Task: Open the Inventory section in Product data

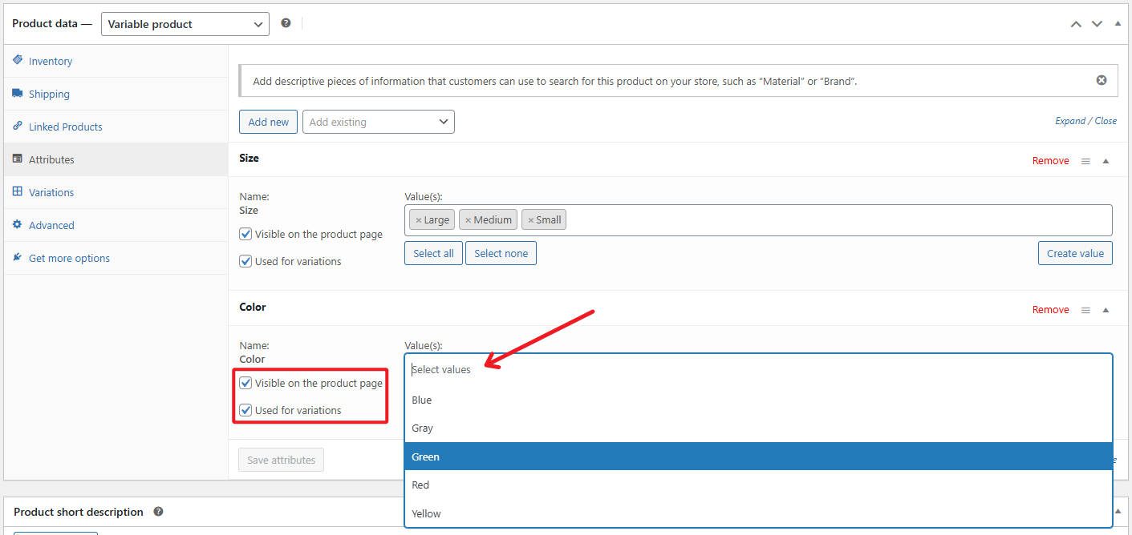Action: (x=51, y=61)
